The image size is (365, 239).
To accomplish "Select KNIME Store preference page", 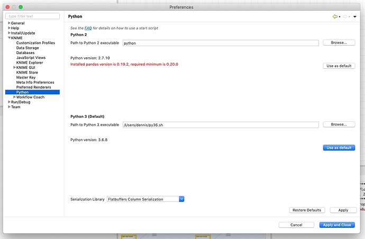I will coord(27,72).
